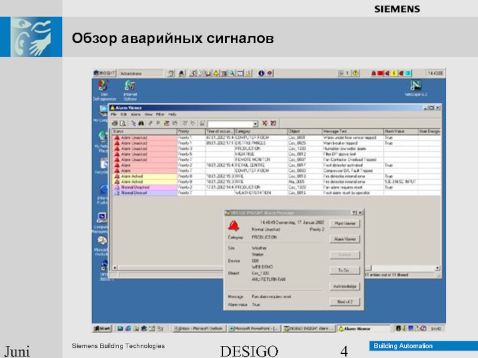Click the magnifier icon in Insight bar
The height and width of the screenshot is (358, 478).
[x=232, y=73]
